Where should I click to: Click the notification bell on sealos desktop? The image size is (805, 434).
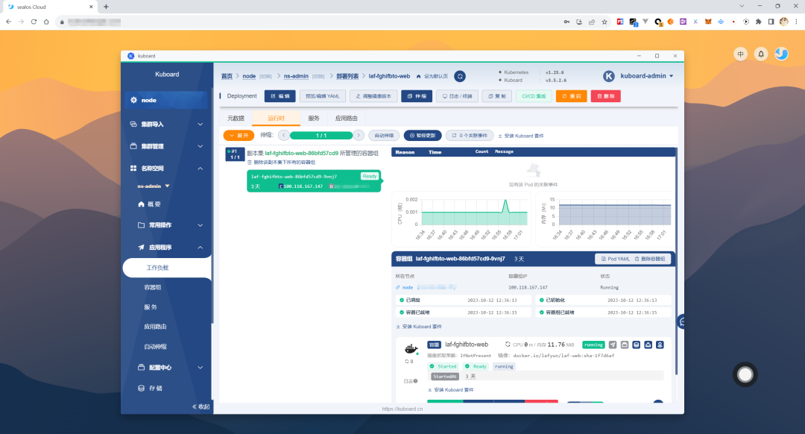pos(761,54)
